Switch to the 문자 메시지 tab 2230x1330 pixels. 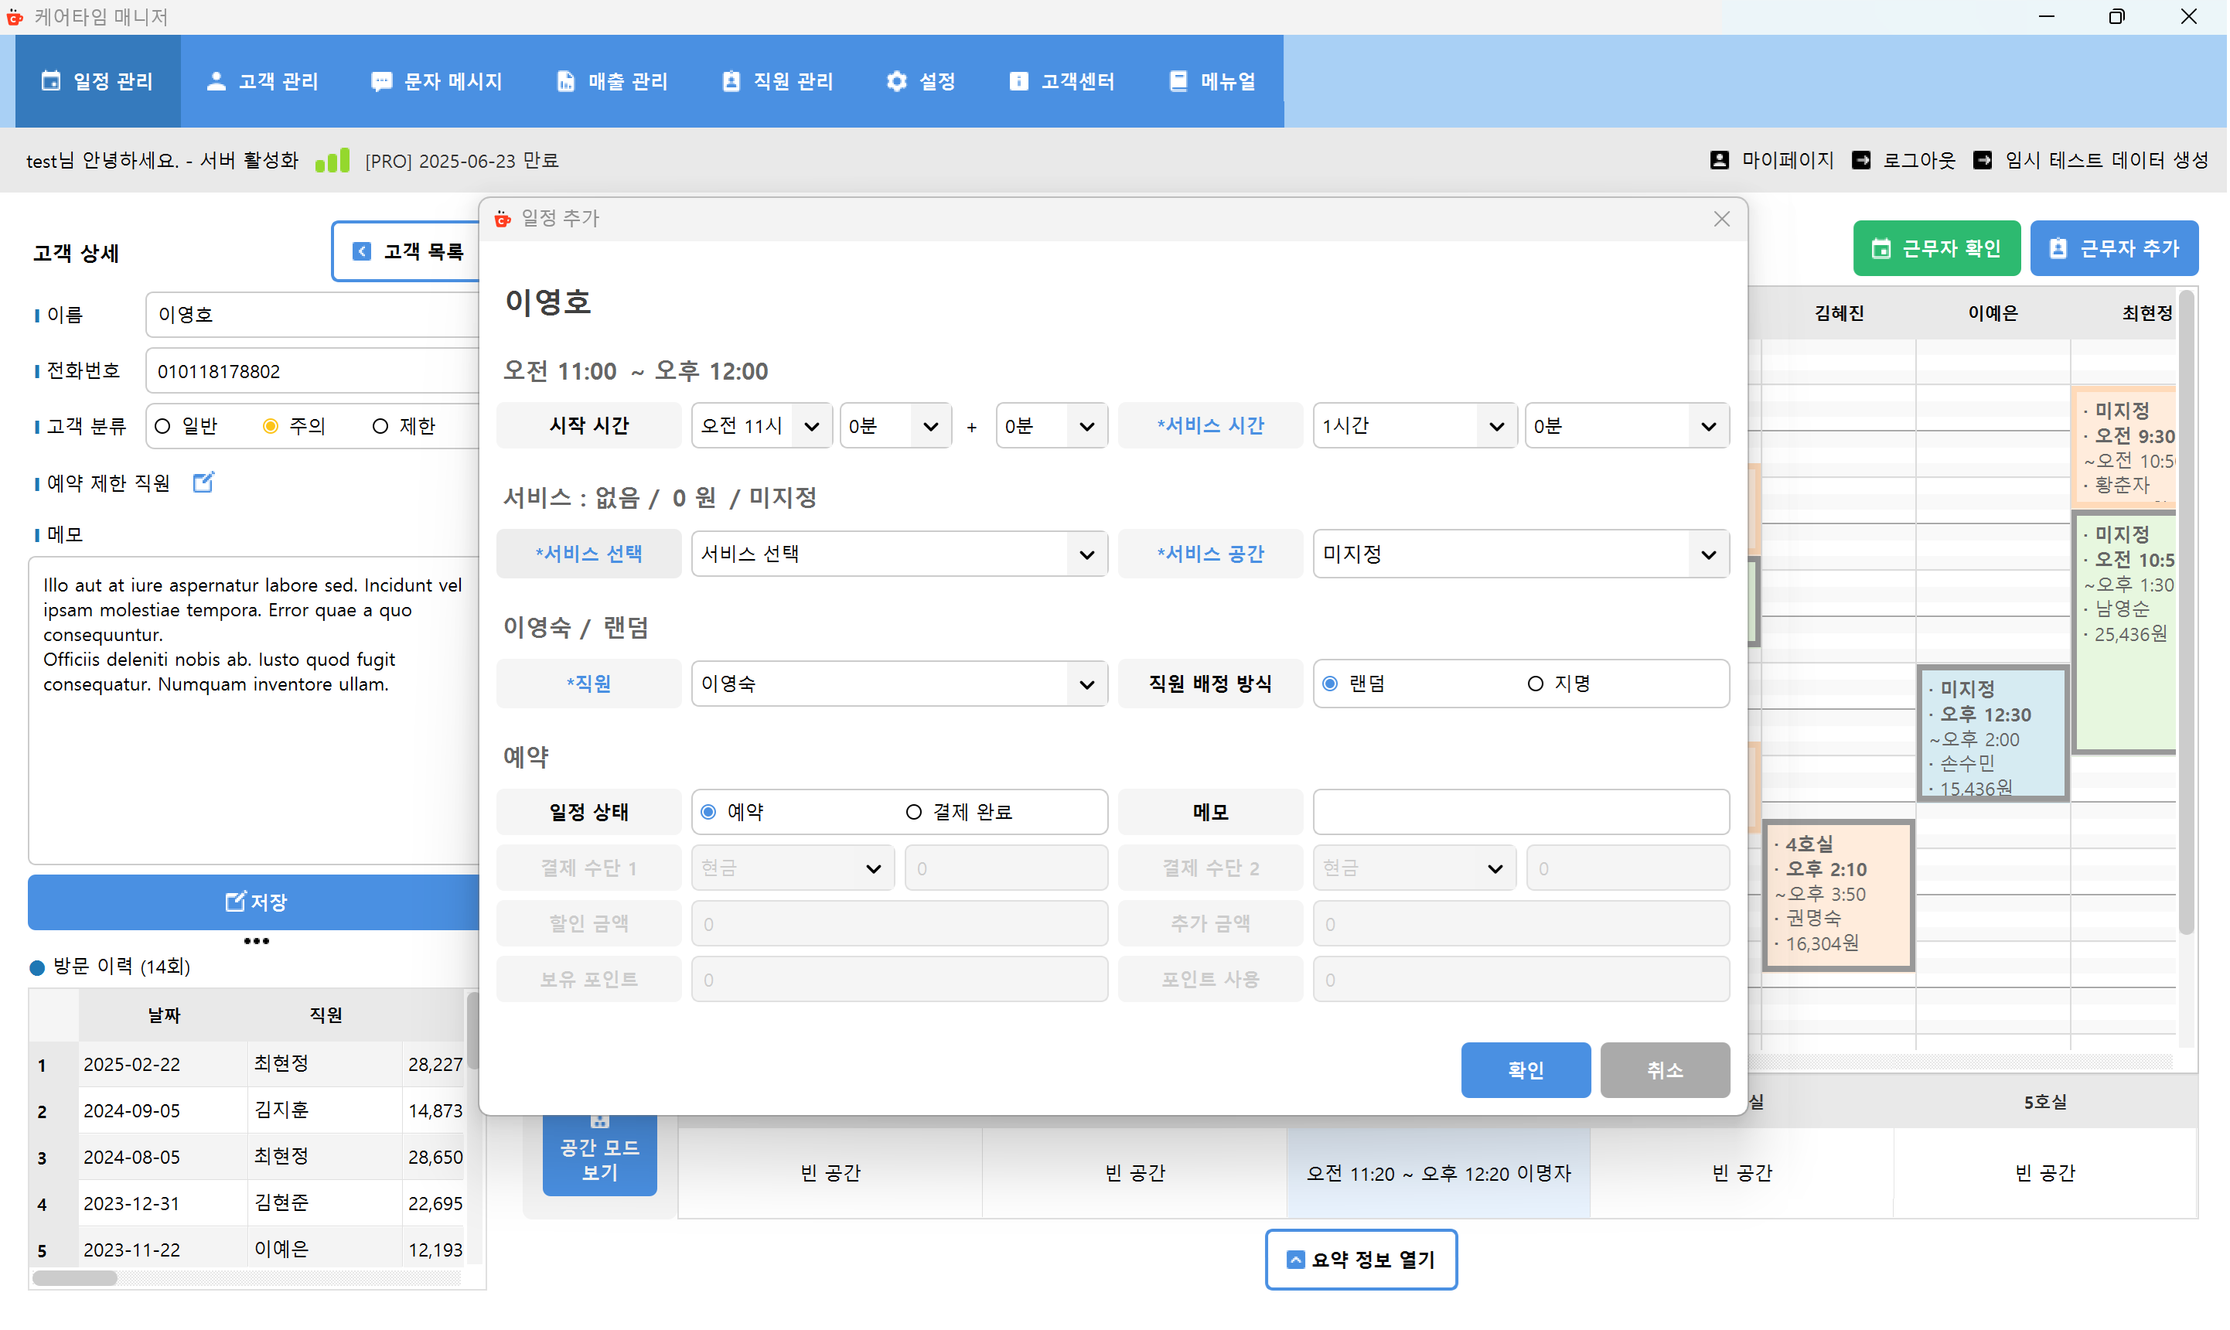click(436, 80)
